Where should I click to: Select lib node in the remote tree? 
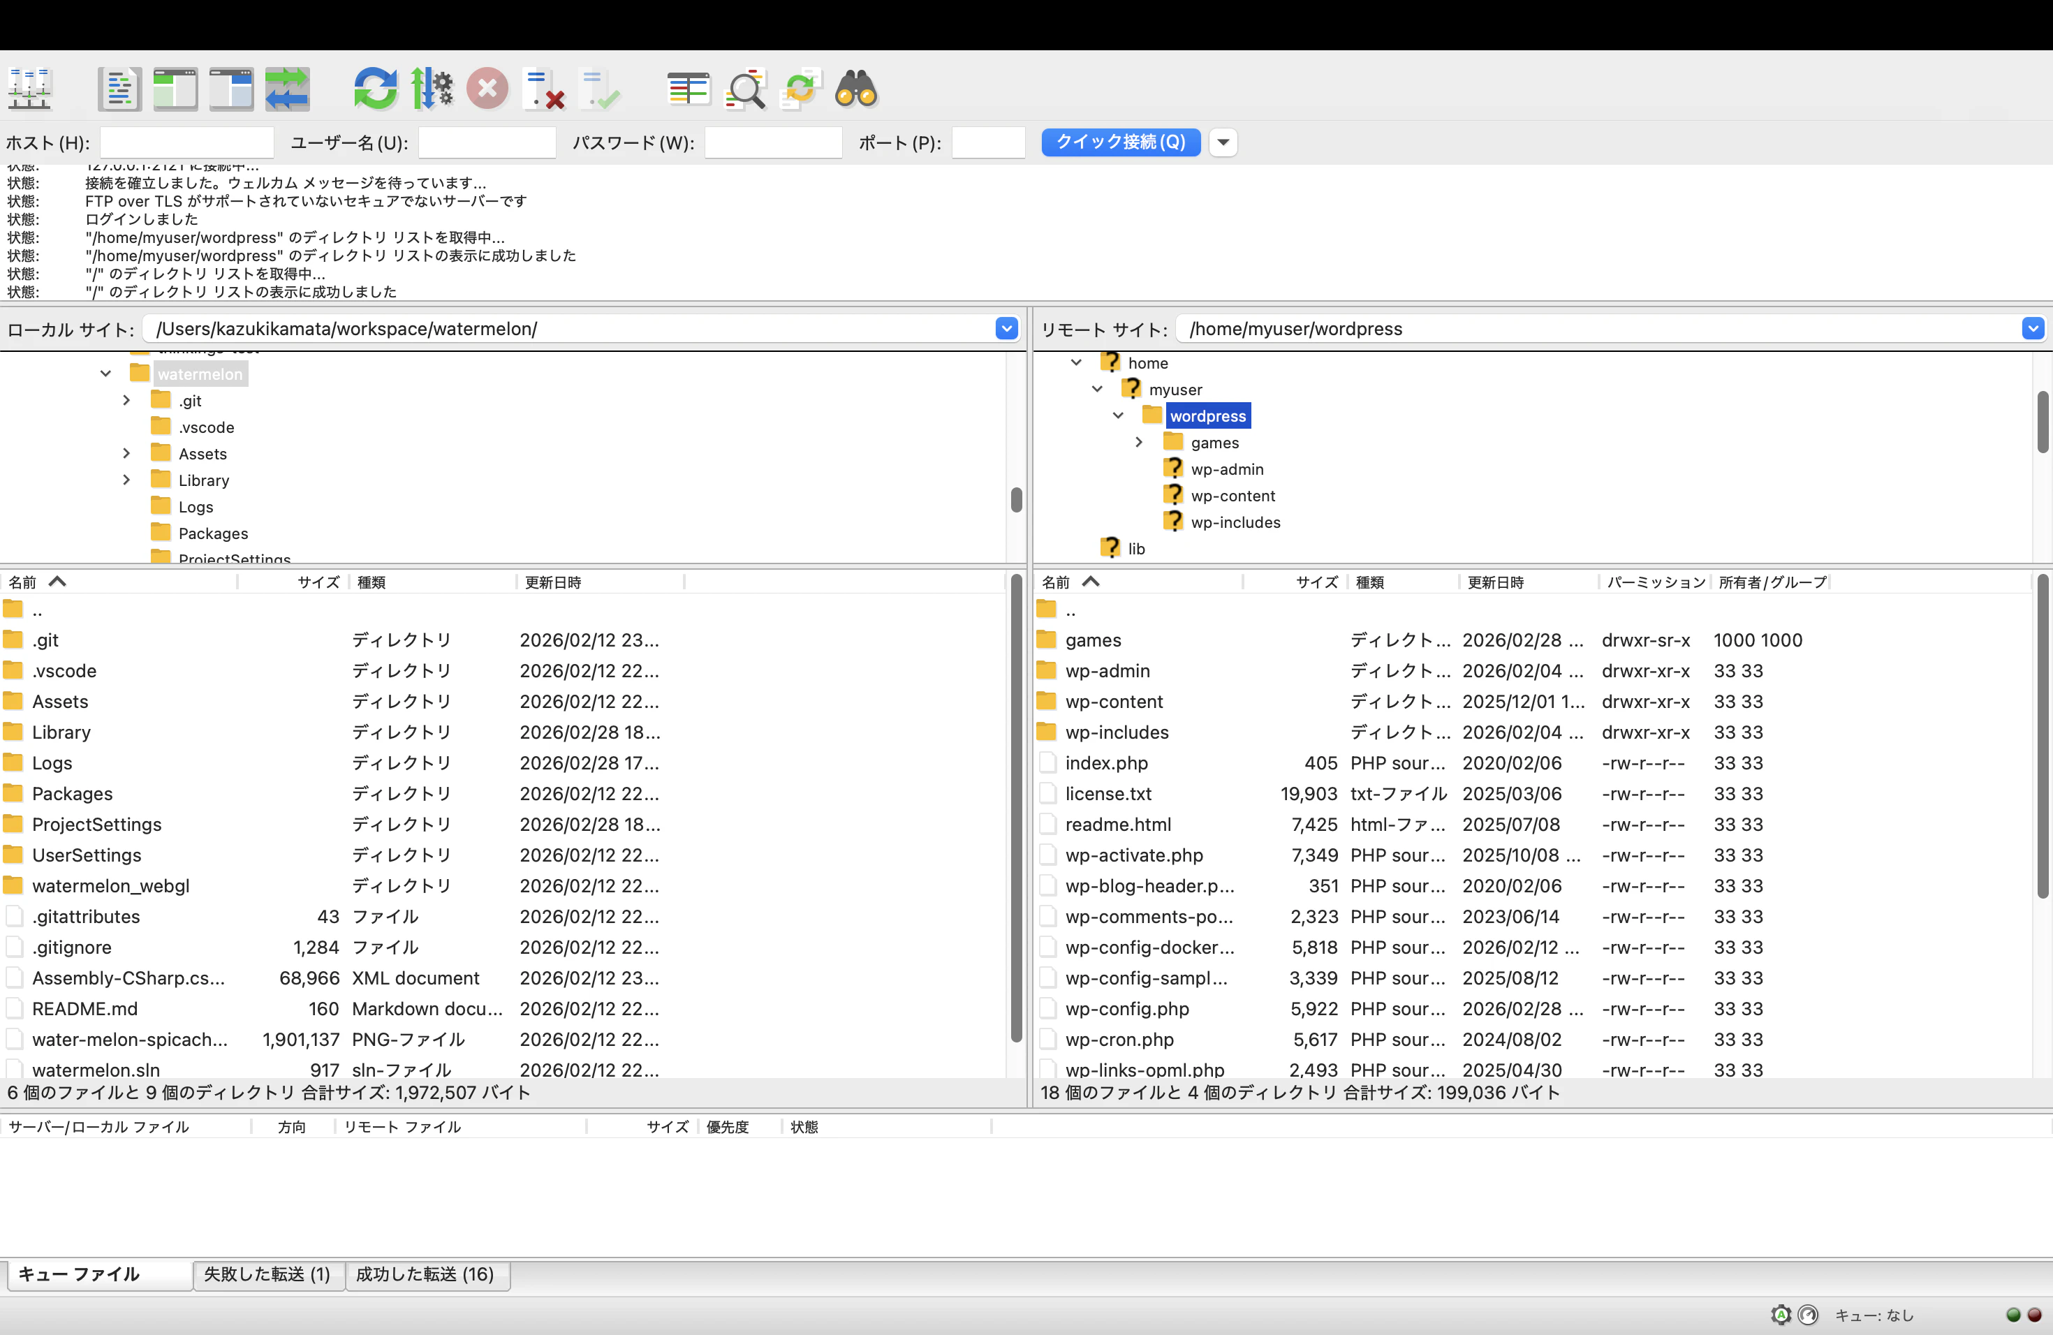(1136, 550)
